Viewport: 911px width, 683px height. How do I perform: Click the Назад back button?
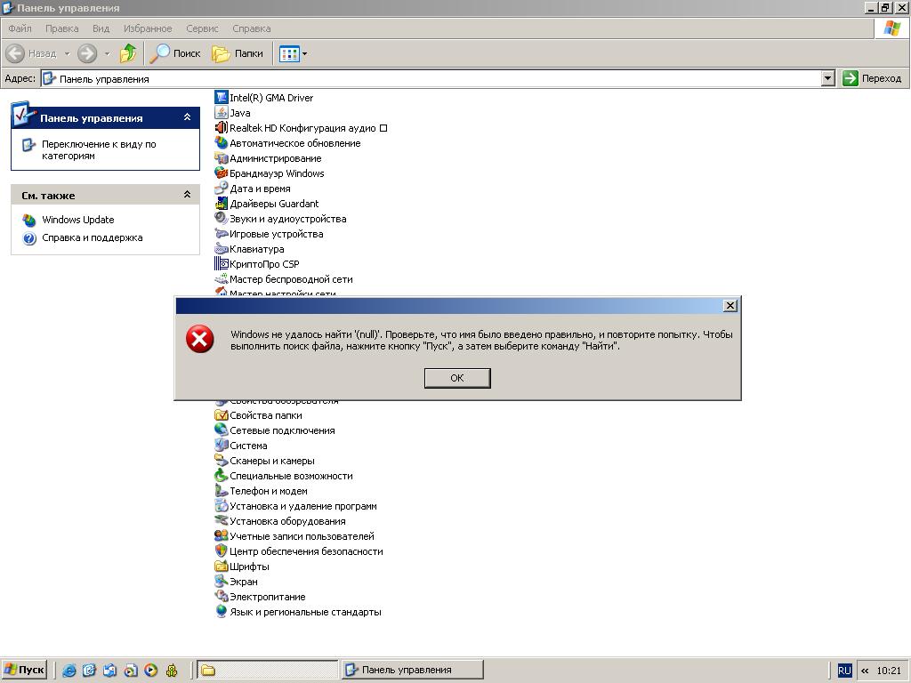[x=31, y=53]
